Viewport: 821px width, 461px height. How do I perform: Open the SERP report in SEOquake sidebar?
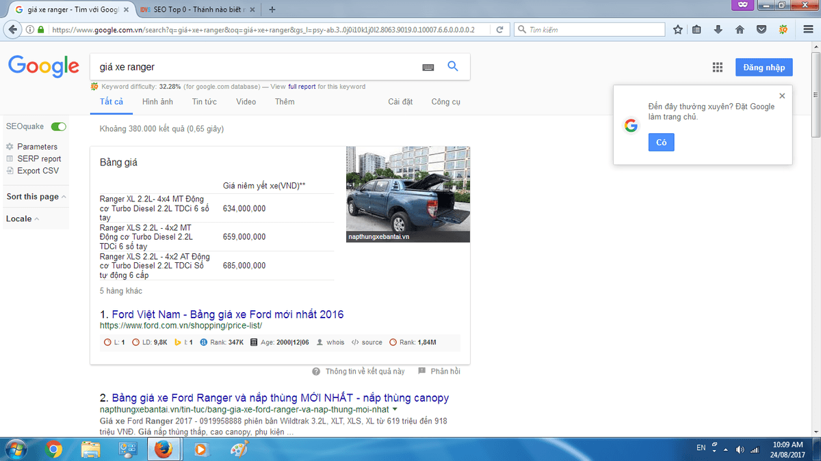pos(34,159)
